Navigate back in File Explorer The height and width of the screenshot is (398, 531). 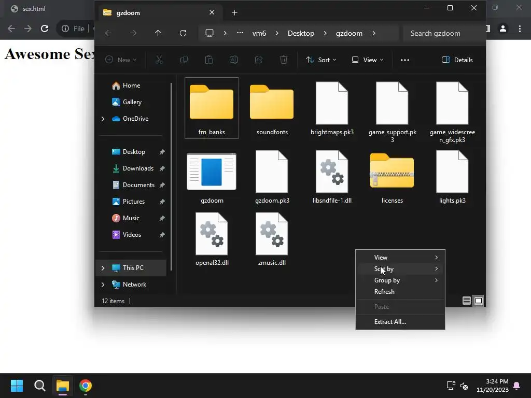click(x=108, y=33)
